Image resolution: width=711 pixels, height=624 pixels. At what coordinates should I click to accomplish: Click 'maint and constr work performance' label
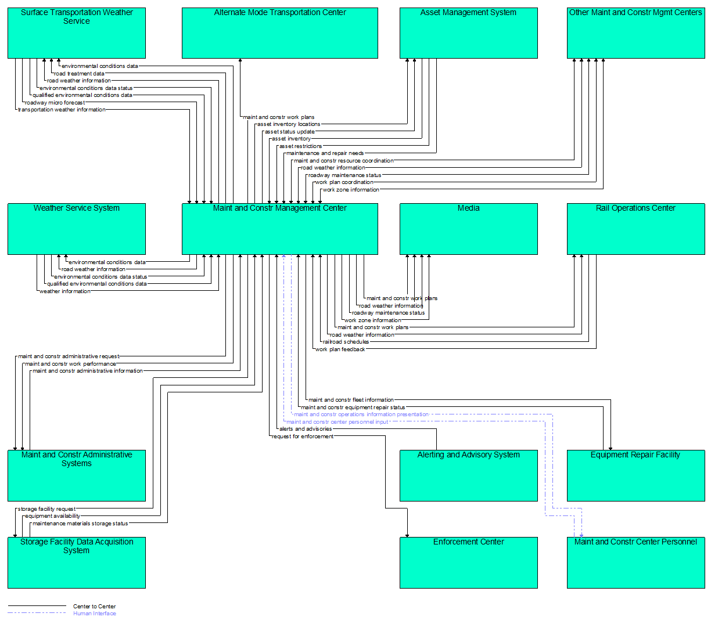70,364
